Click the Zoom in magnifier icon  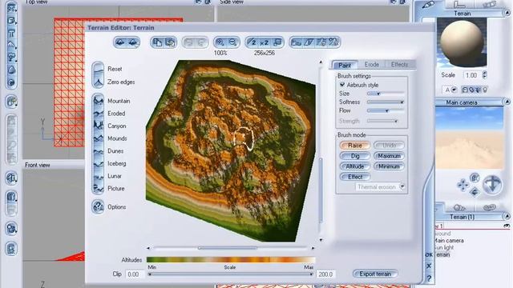pyautogui.click(x=220, y=42)
